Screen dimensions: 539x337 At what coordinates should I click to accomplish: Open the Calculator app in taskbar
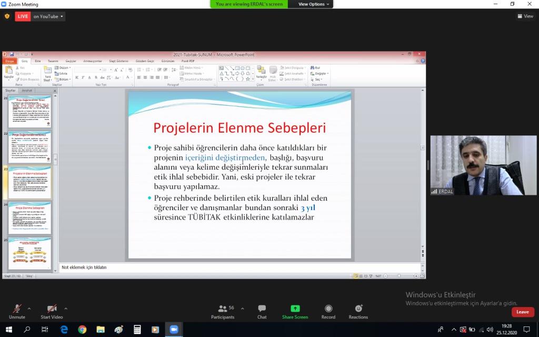click(x=137, y=330)
